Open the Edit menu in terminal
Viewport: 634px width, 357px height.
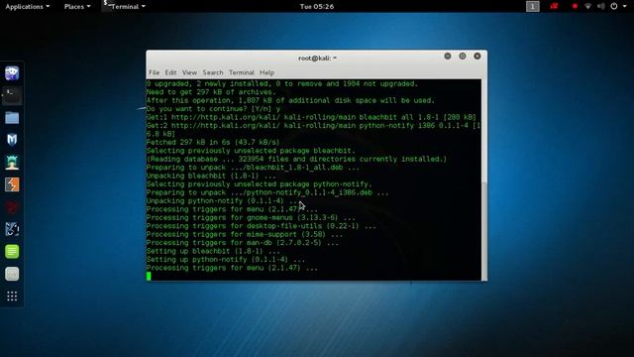[x=170, y=72]
